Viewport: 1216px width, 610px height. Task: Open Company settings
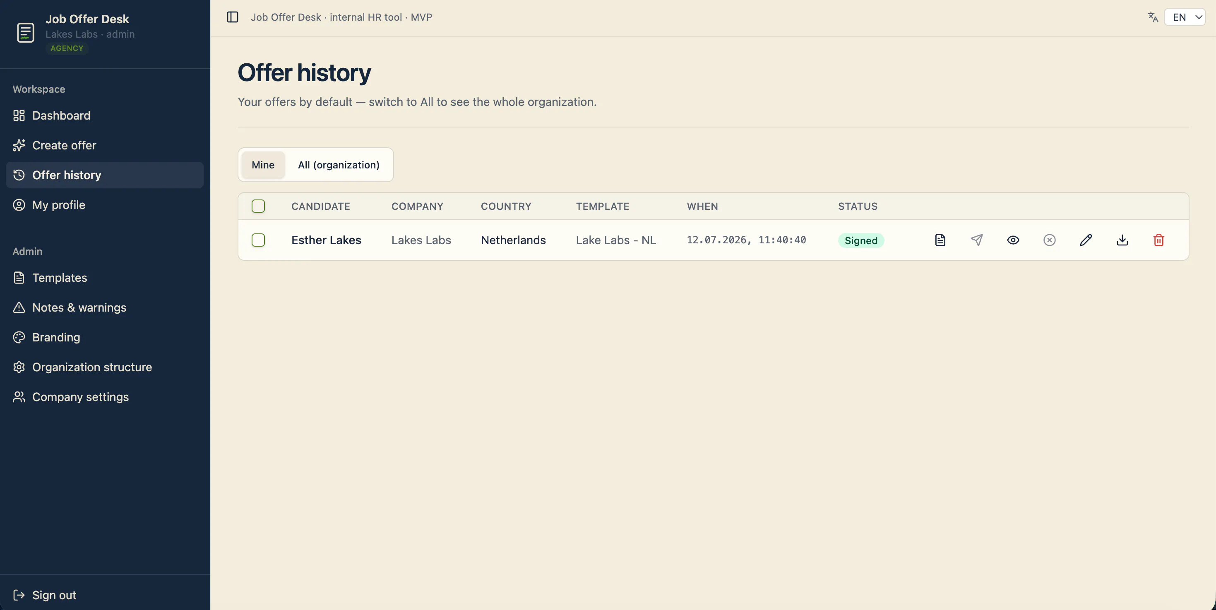pyautogui.click(x=105, y=396)
